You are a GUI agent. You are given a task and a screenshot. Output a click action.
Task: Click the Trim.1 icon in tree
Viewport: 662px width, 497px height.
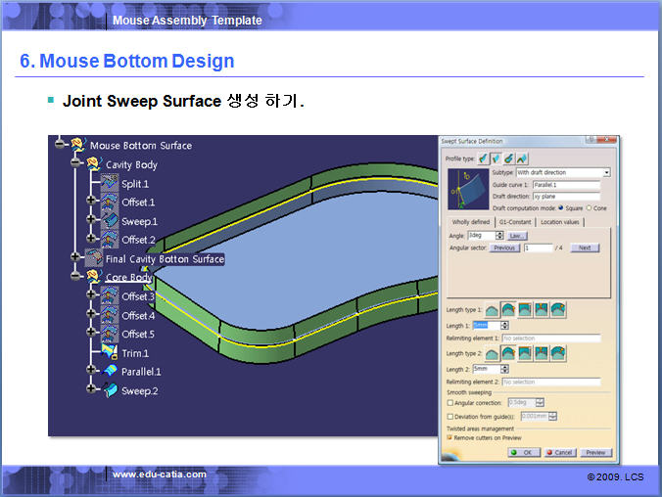click(110, 352)
